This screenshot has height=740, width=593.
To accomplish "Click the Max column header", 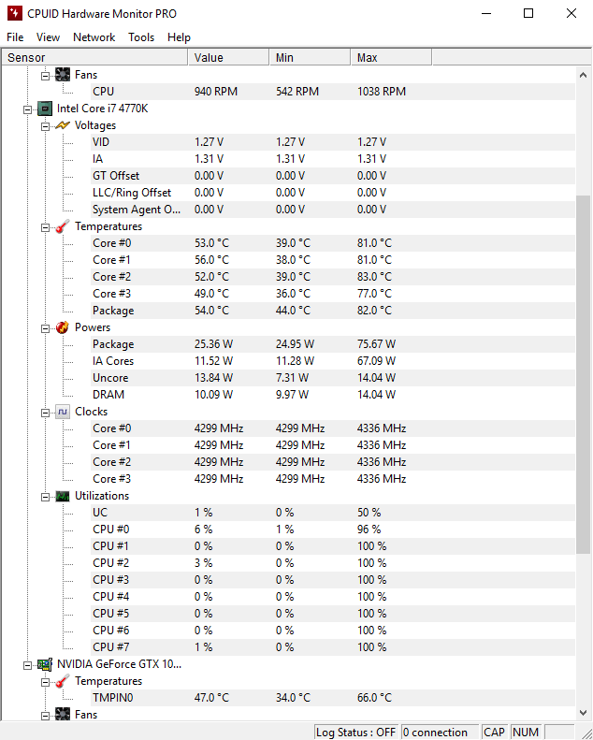I will click(x=391, y=58).
